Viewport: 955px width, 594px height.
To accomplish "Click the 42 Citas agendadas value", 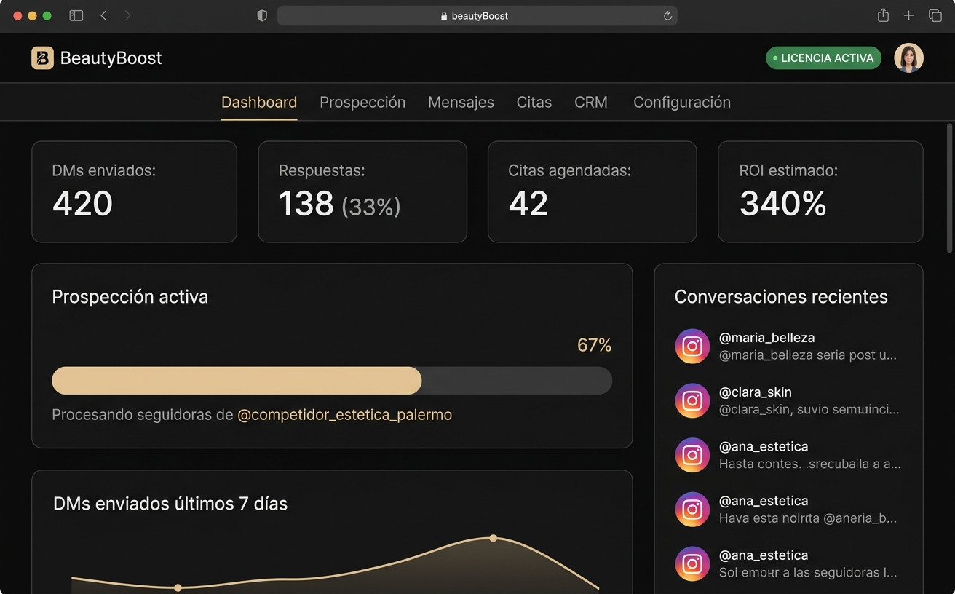I will (528, 204).
